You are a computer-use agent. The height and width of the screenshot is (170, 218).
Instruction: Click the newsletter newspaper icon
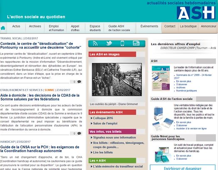(136, 43)
